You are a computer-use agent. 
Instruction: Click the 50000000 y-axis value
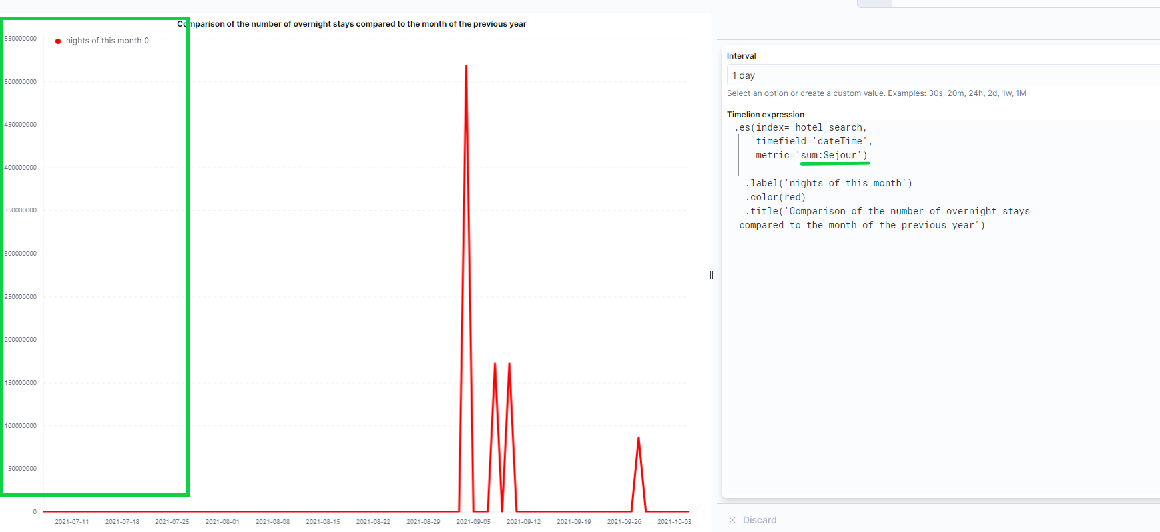pyautogui.click(x=23, y=469)
